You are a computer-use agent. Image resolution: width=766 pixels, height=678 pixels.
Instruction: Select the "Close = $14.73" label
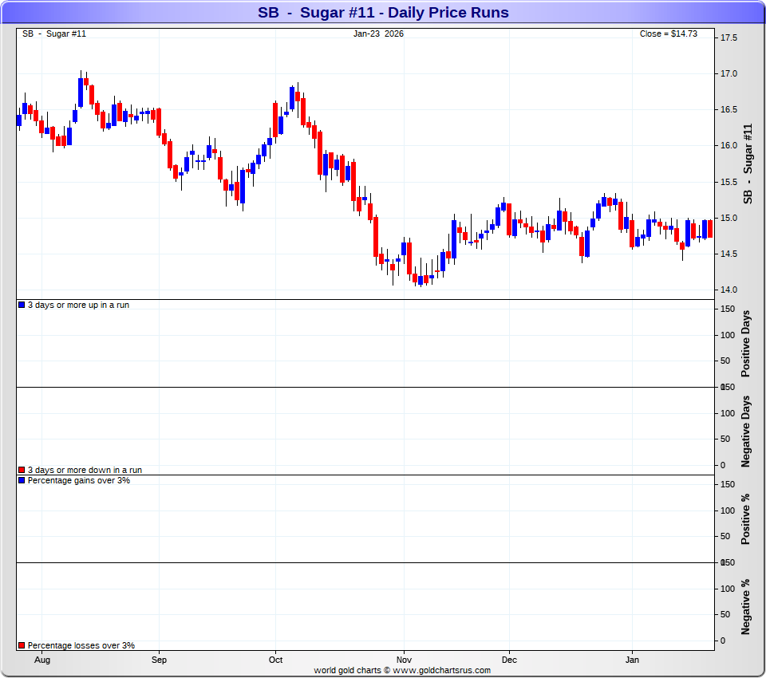click(x=669, y=34)
